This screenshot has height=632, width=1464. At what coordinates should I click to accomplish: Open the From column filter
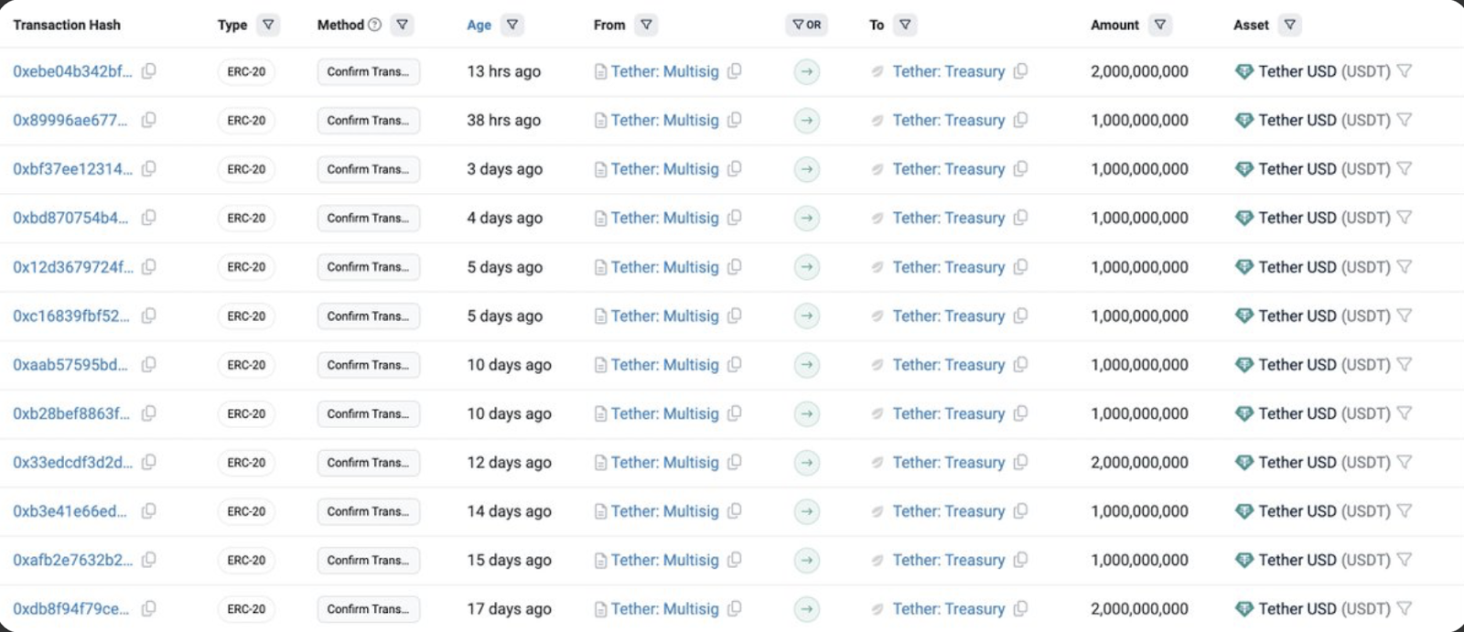click(647, 25)
